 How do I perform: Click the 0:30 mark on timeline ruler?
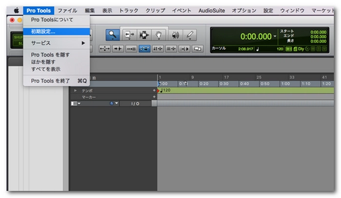coord(224,84)
